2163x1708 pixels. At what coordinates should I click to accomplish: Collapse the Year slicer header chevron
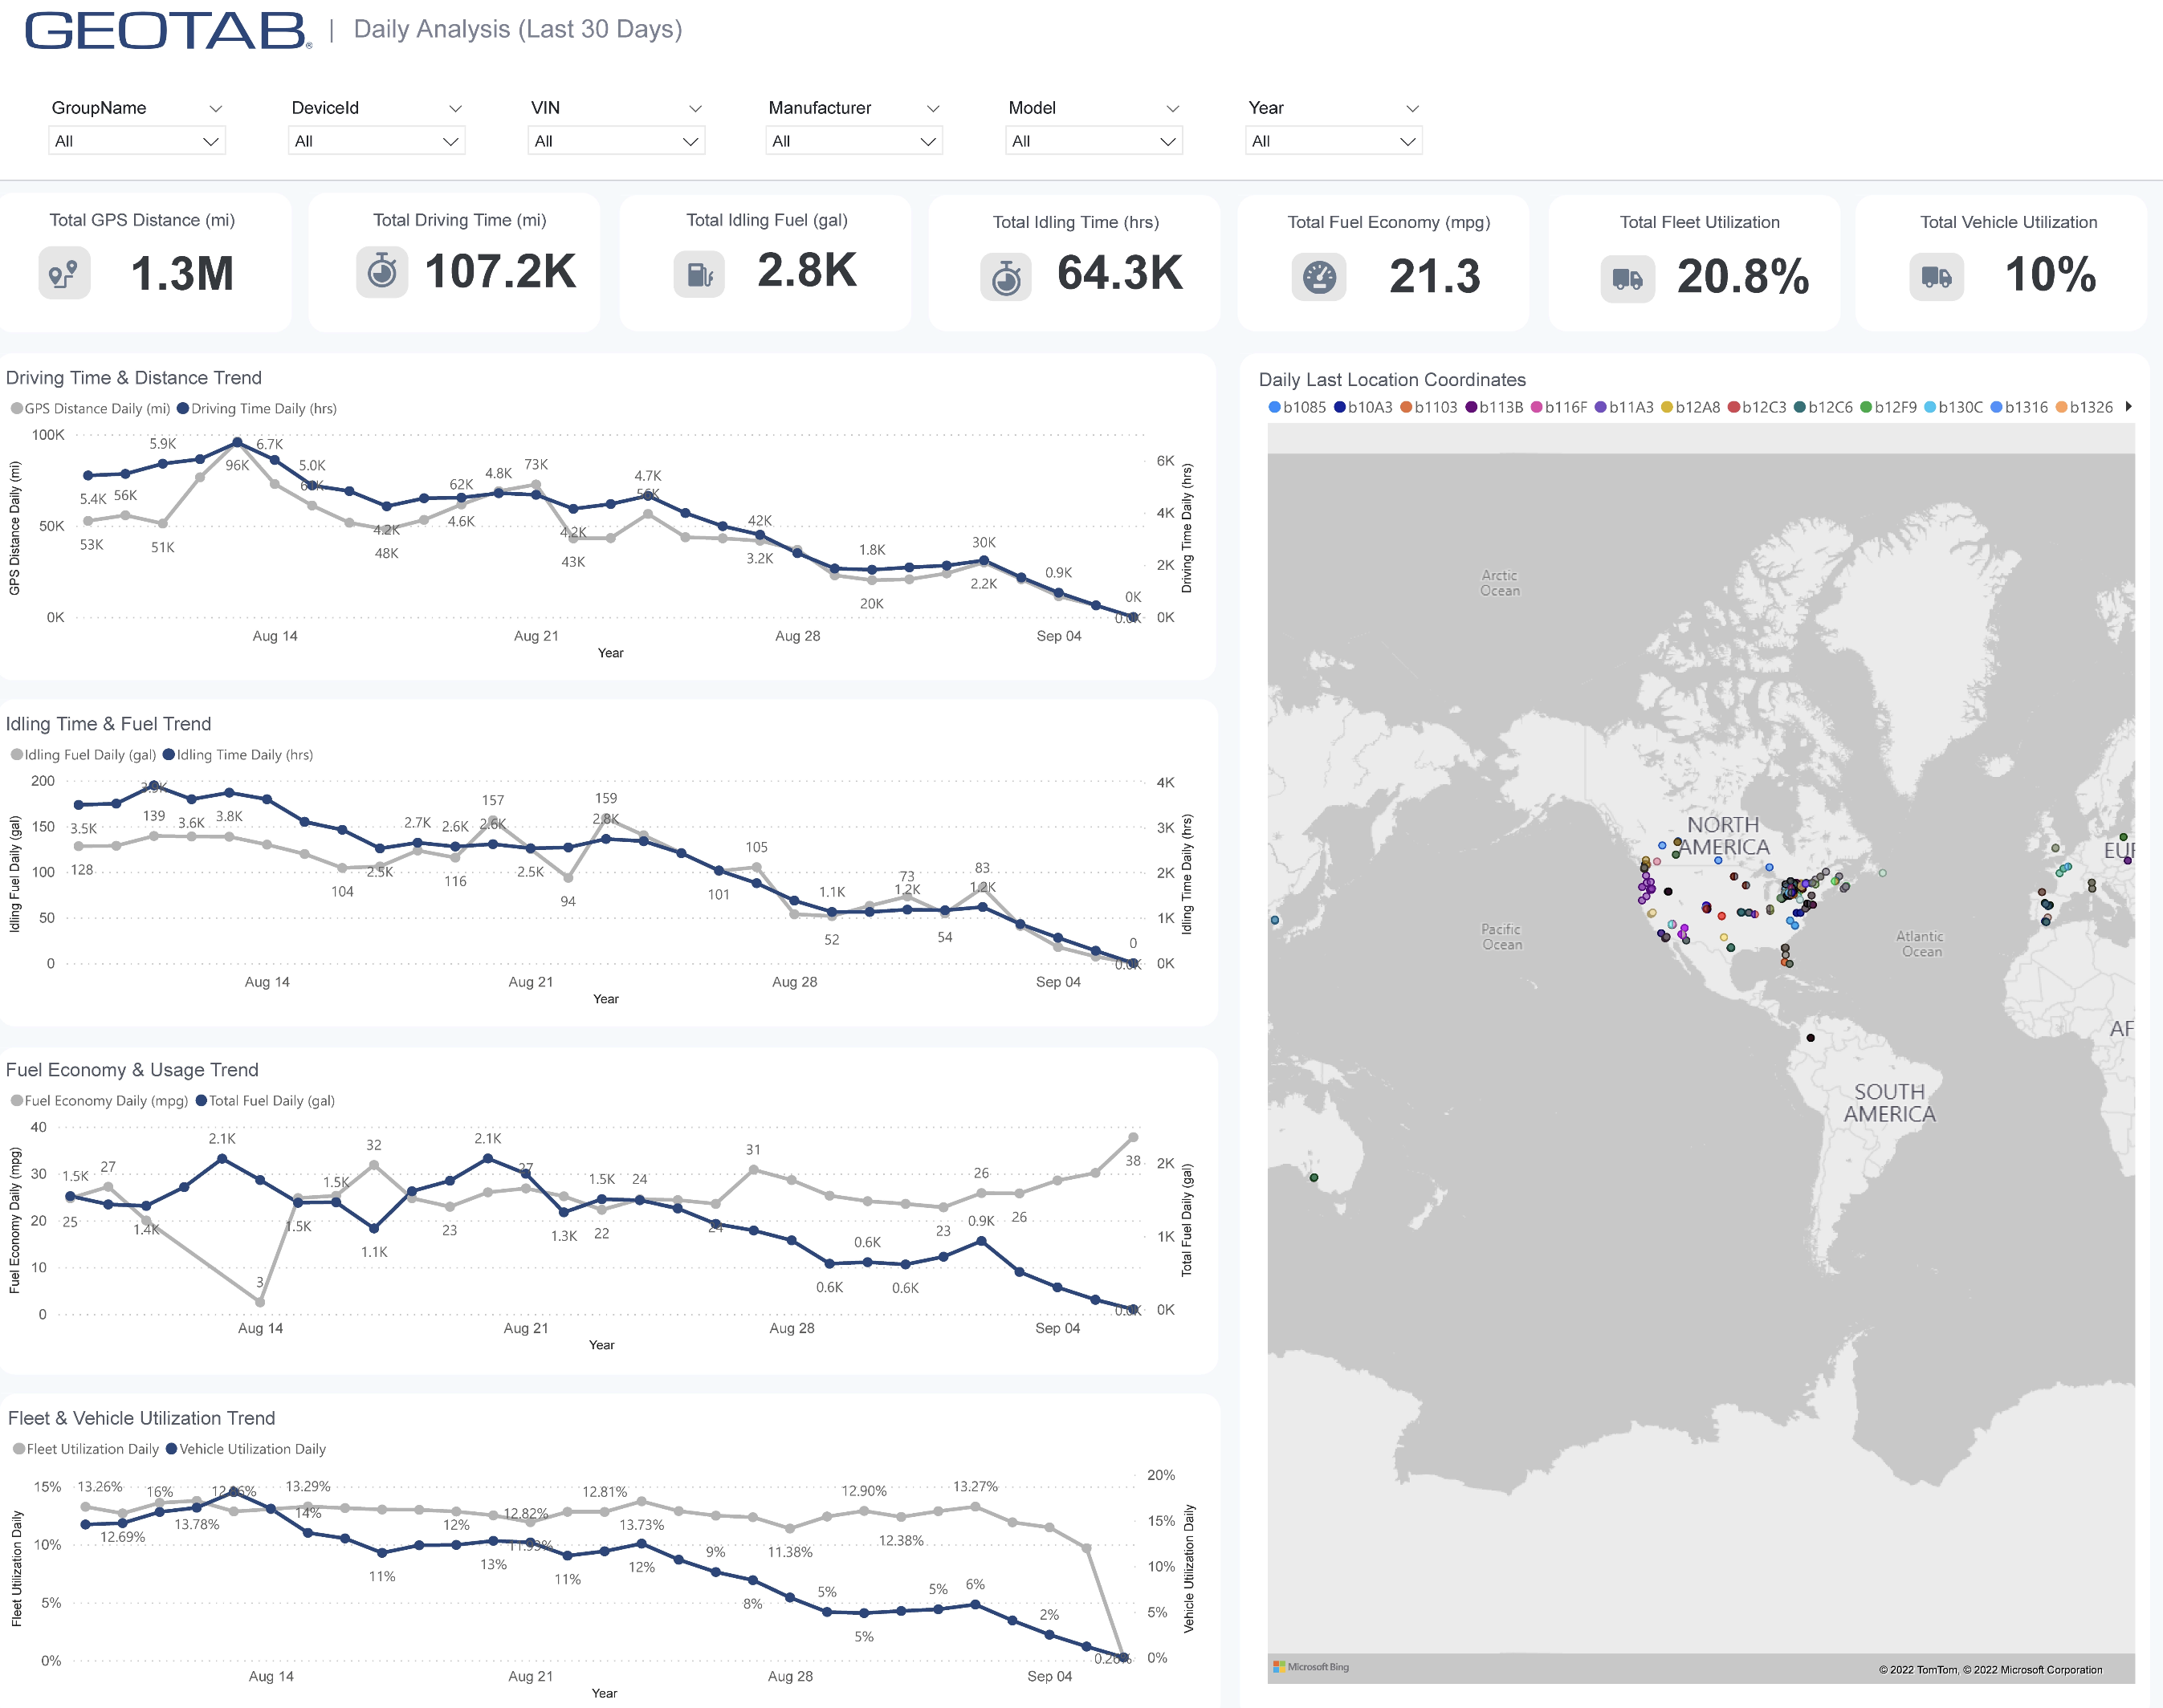tap(1412, 108)
